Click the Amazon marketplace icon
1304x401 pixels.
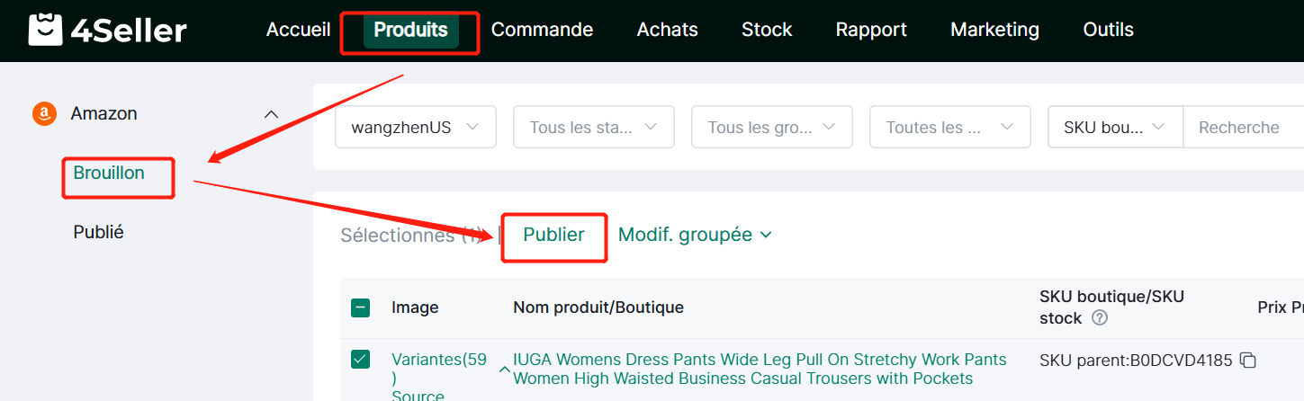pyautogui.click(x=44, y=114)
